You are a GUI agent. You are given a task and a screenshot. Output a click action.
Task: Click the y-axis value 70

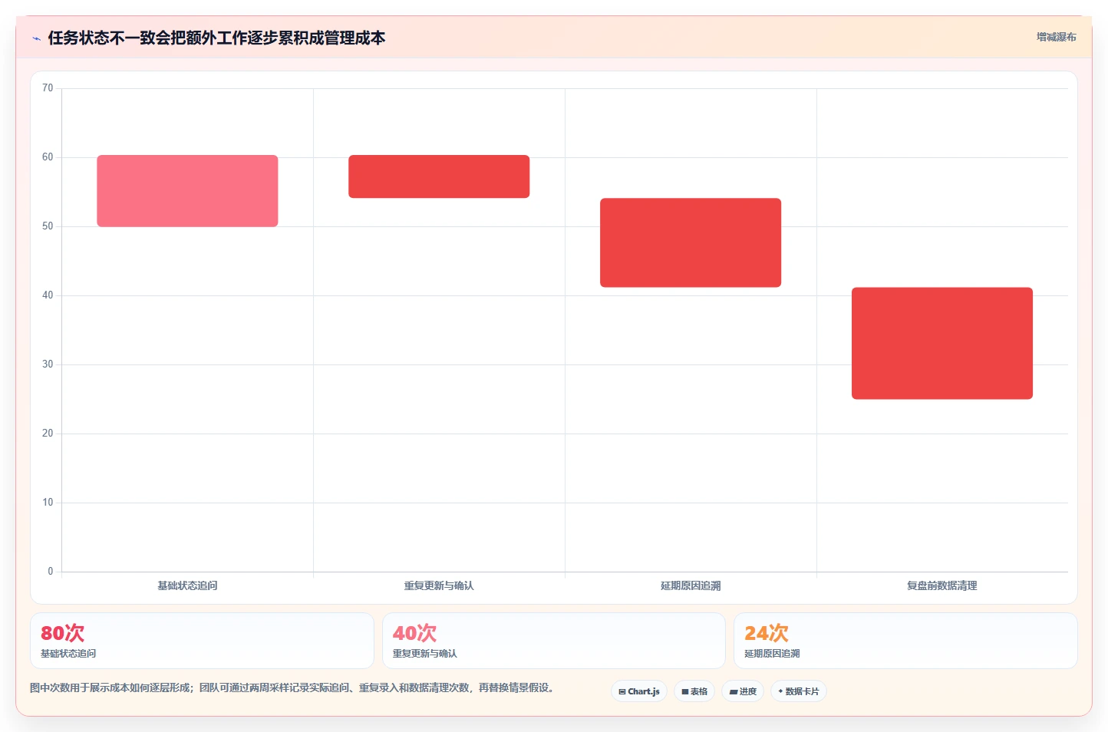[48, 88]
